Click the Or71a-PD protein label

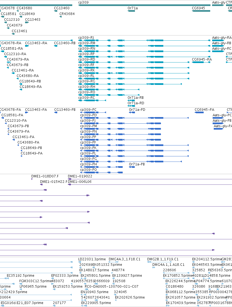point(137,110)
